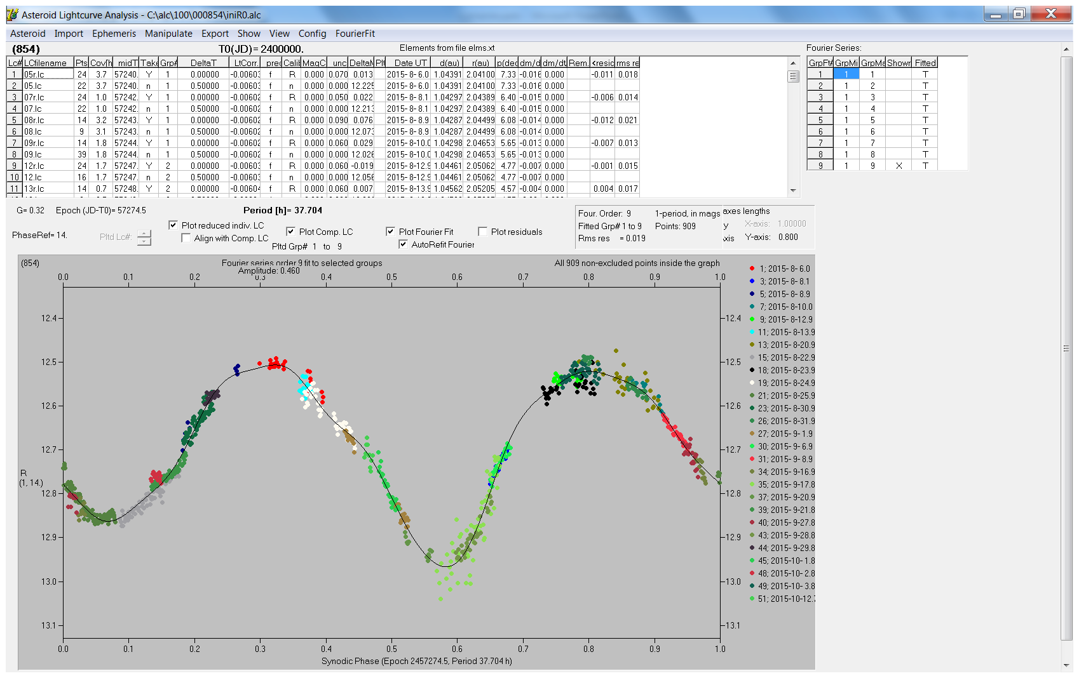This screenshot has width=1079, height=678.
Task: Select lightcurve file 07r.lc row
Action: (x=323, y=97)
